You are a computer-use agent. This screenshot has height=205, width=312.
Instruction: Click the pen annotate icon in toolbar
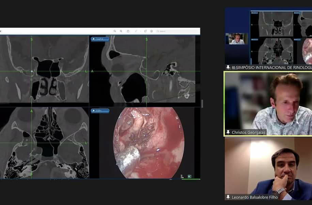(x=136, y=31)
